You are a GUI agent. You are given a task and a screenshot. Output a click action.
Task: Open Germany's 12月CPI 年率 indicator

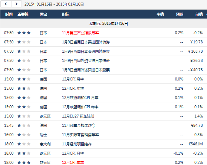click(x=73, y=89)
